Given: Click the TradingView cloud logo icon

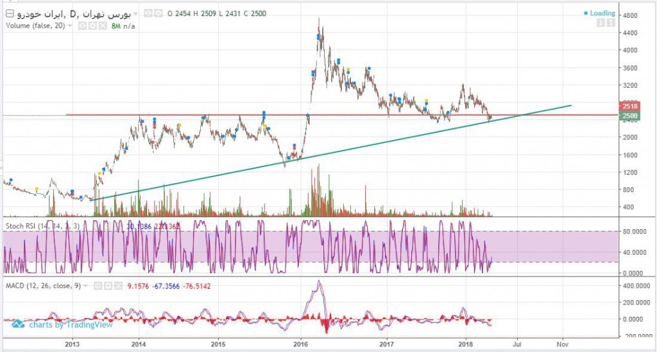Looking at the screenshot, I should point(18,324).
